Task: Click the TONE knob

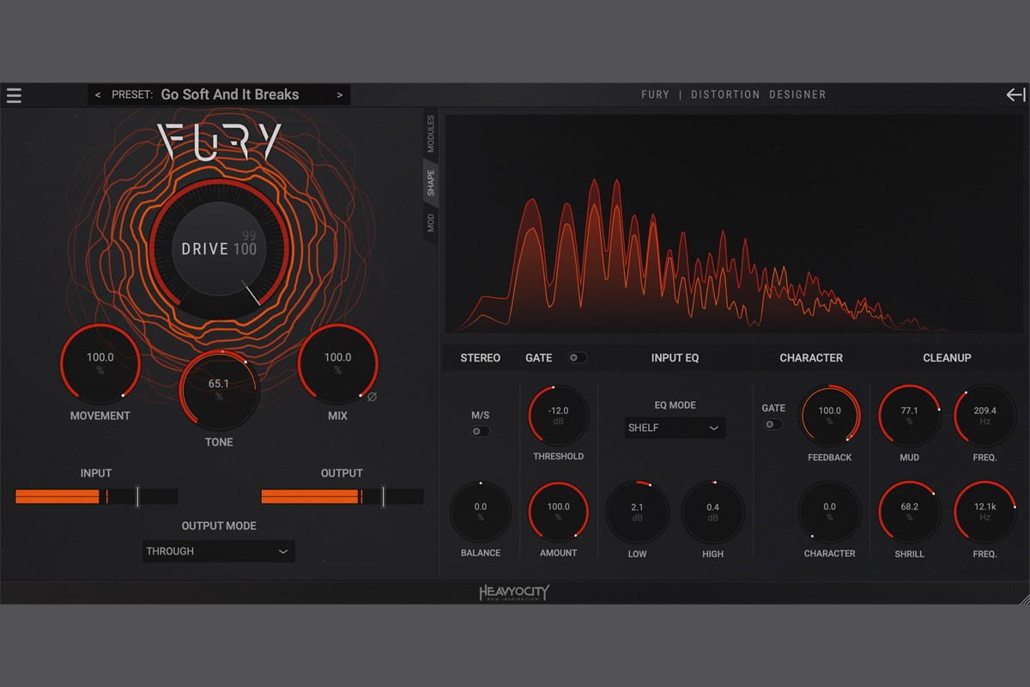Action: [x=219, y=391]
